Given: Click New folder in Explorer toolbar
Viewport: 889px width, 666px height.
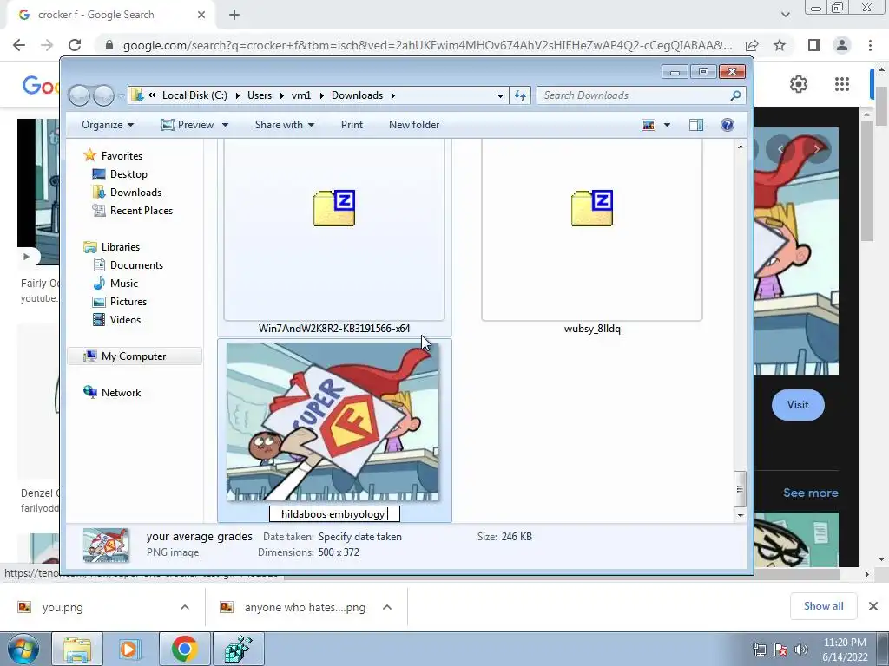Looking at the screenshot, I should [x=414, y=125].
